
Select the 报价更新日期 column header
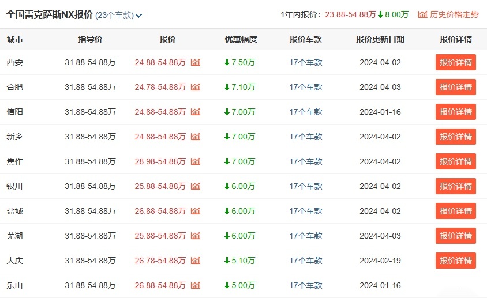pyautogui.click(x=380, y=39)
